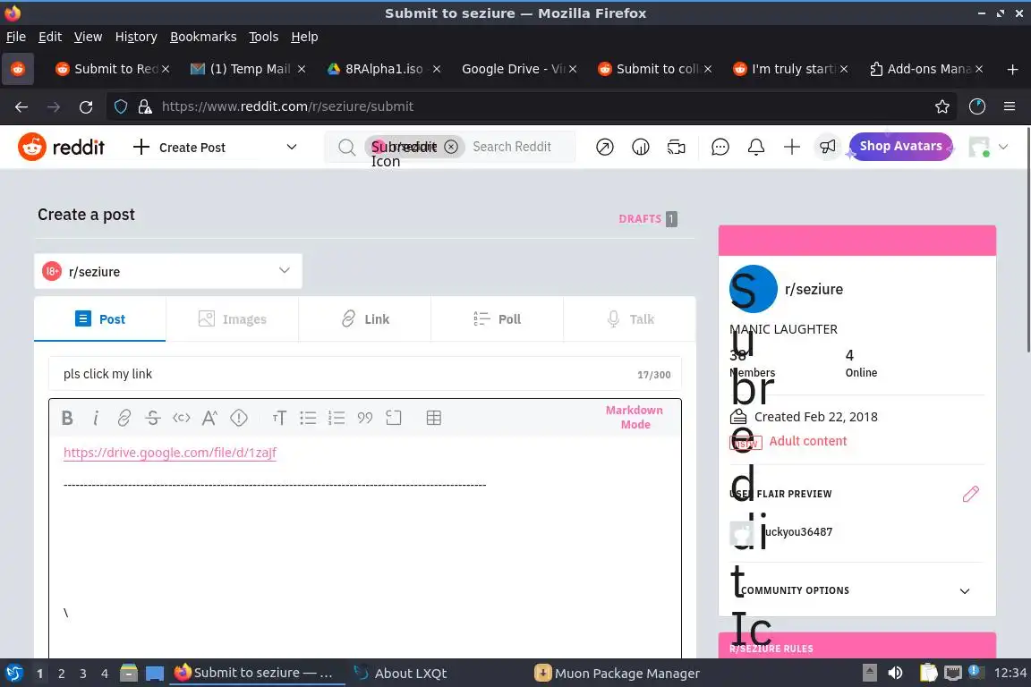Open Muon Package Manager taskbar window

tap(617, 674)
